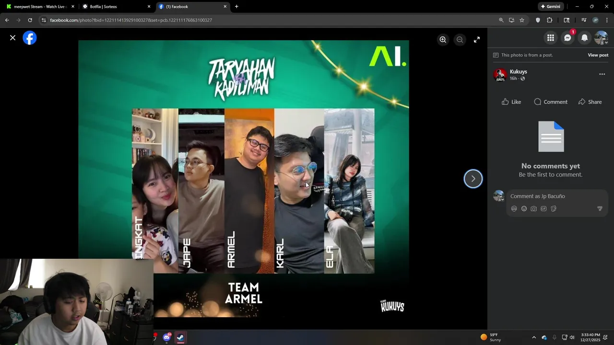Add a sticker to comment
614x345 pixels.
[x=554, y=209]
